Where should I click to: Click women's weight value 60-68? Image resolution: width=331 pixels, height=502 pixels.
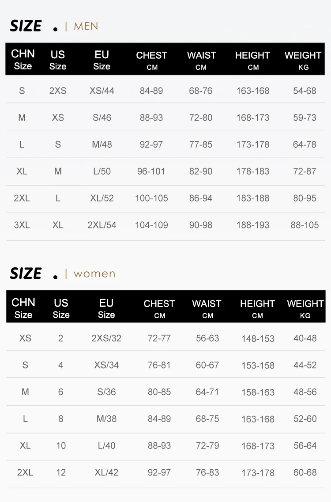305,472
